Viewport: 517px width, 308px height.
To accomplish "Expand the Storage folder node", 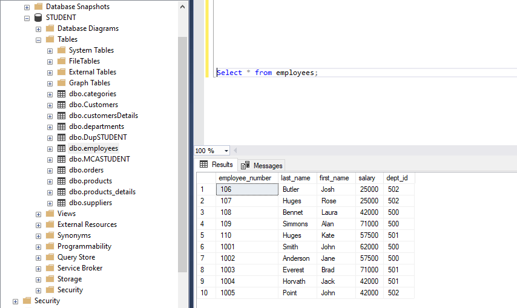I will click(x=39, y=280).
